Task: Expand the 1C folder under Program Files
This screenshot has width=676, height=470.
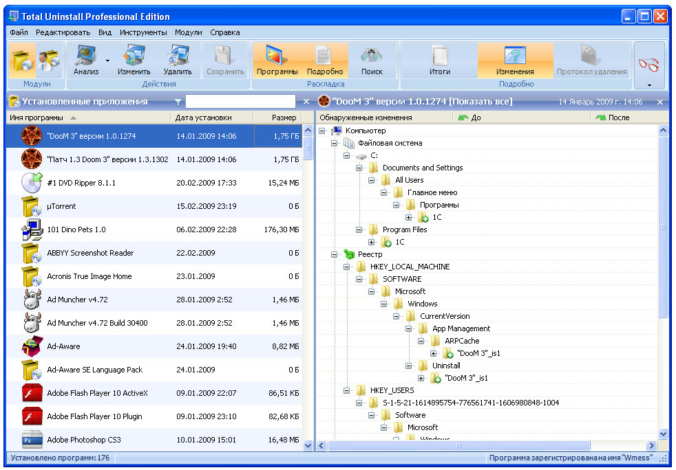Action: [371, 242]
